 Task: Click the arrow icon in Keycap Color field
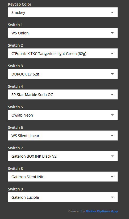(x=112, y=13)
